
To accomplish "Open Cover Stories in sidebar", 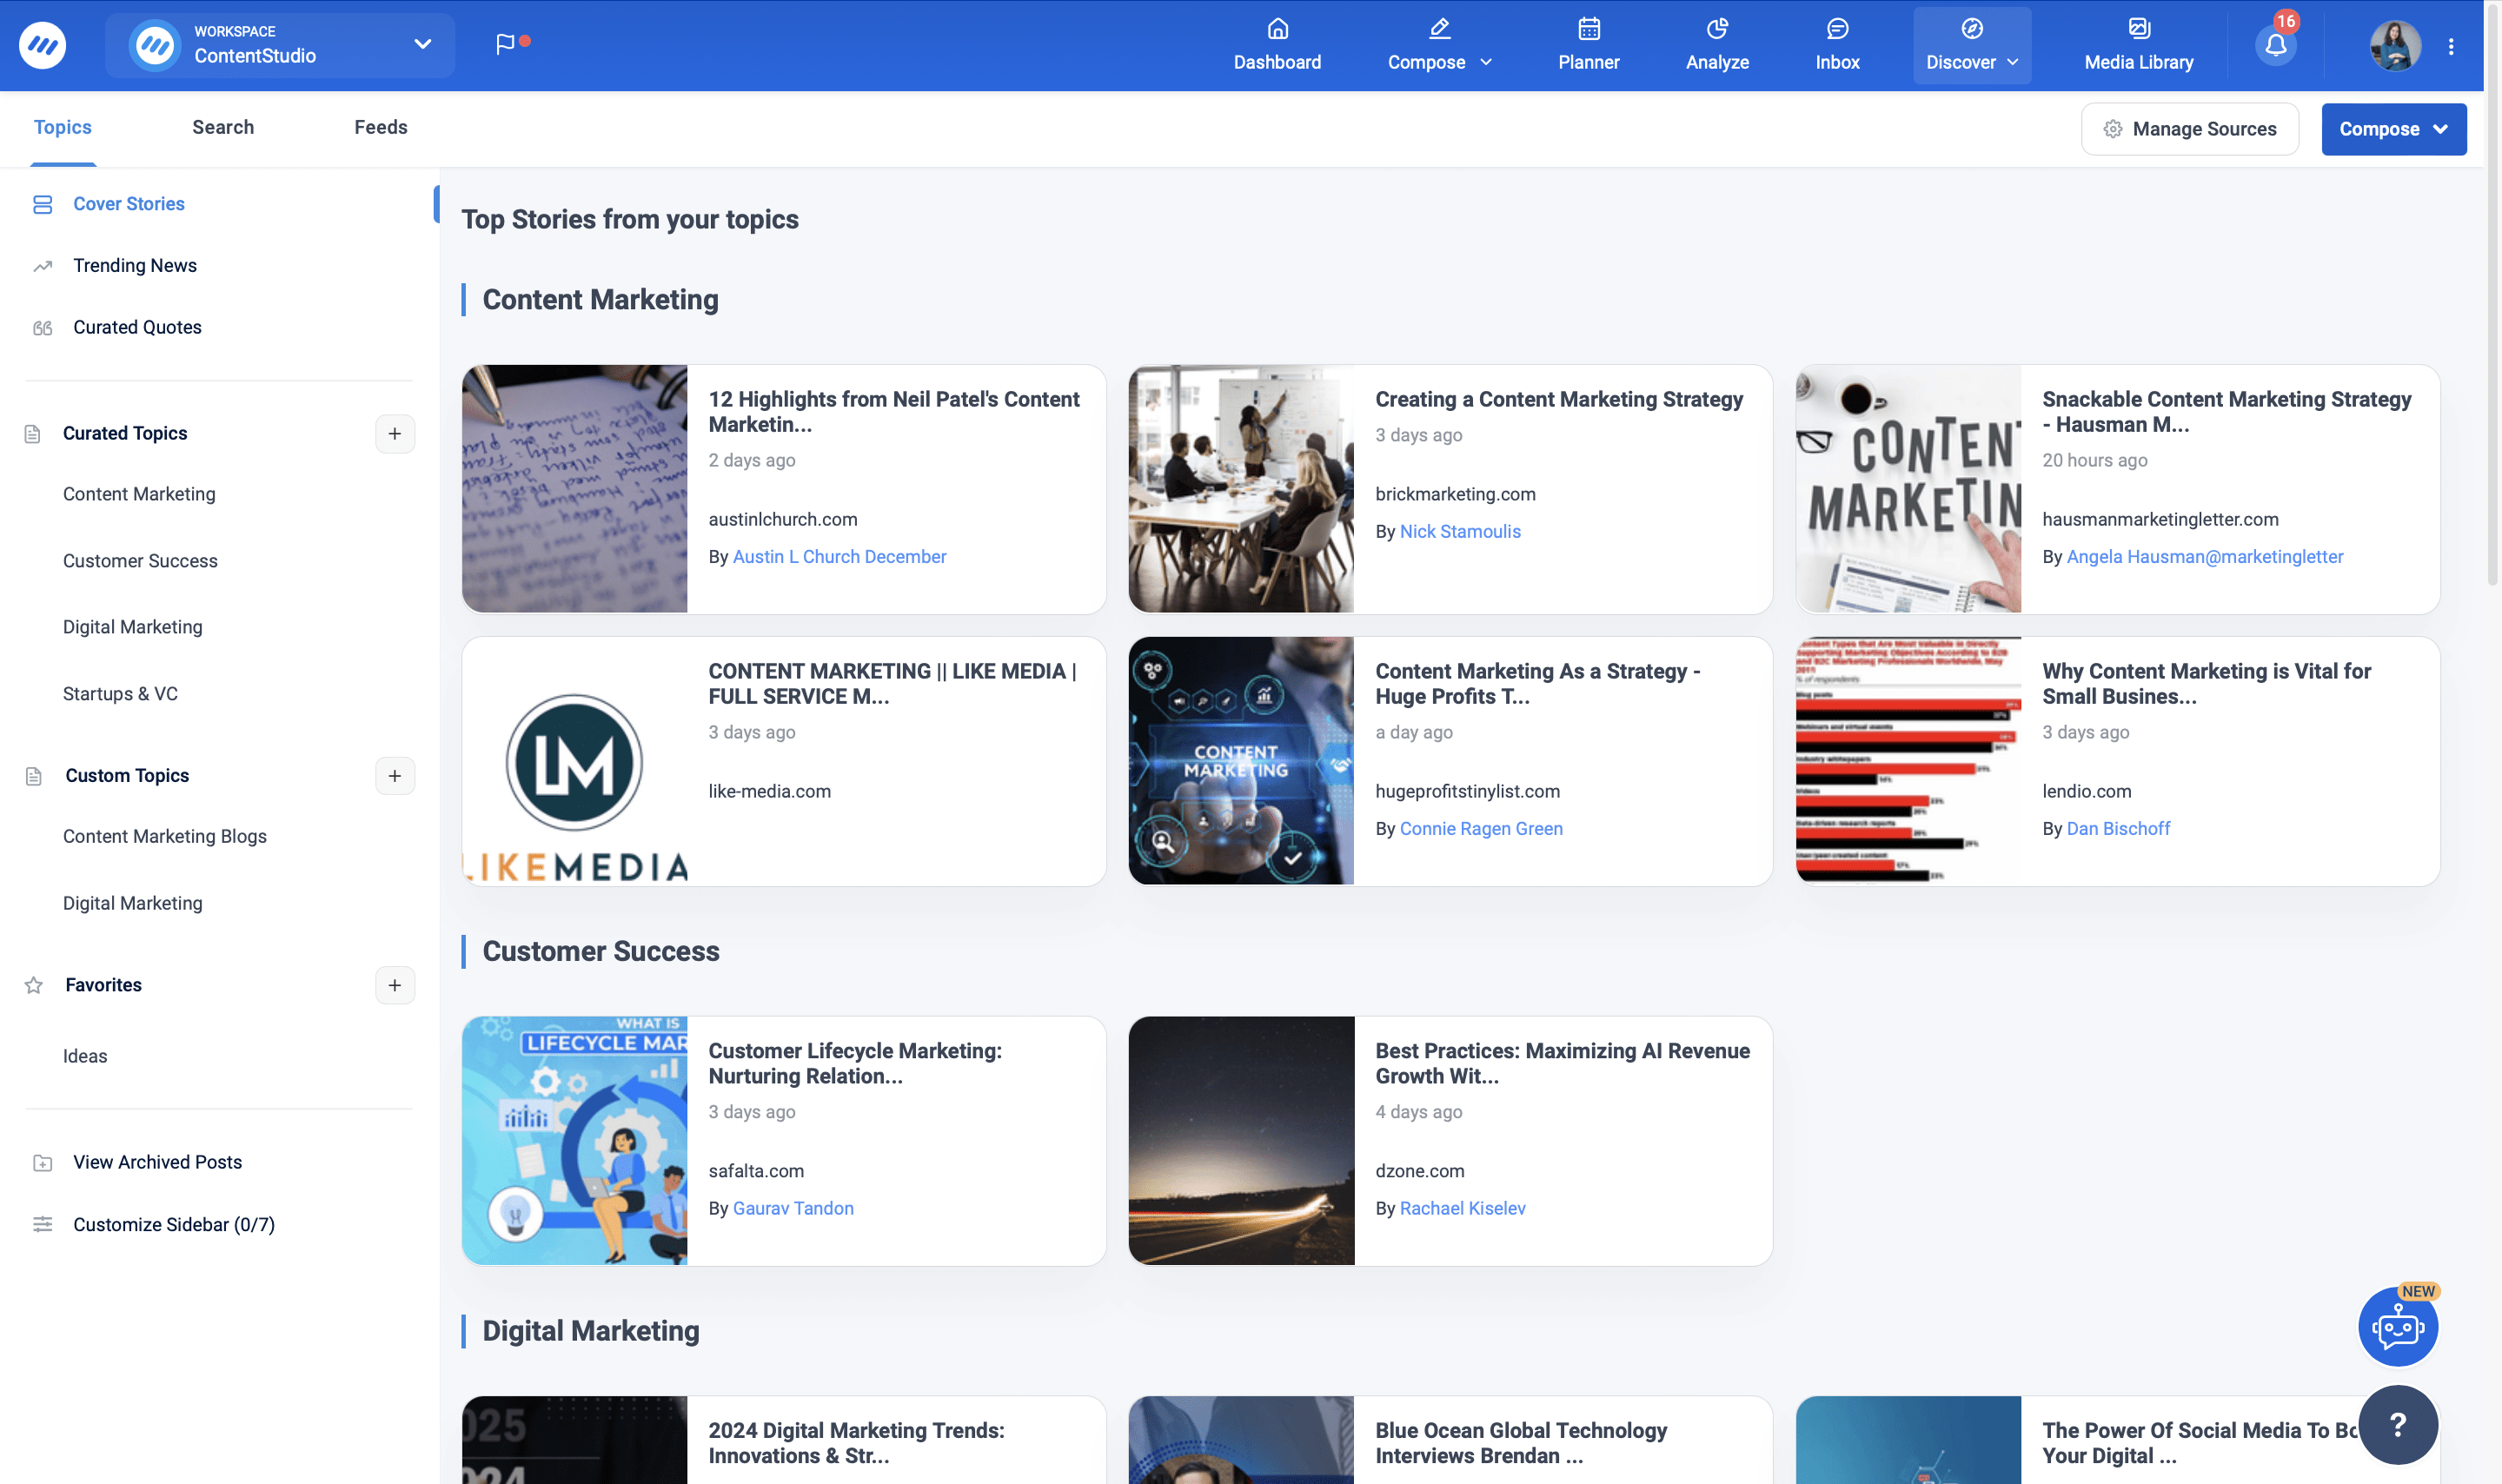I will (127, 203).
